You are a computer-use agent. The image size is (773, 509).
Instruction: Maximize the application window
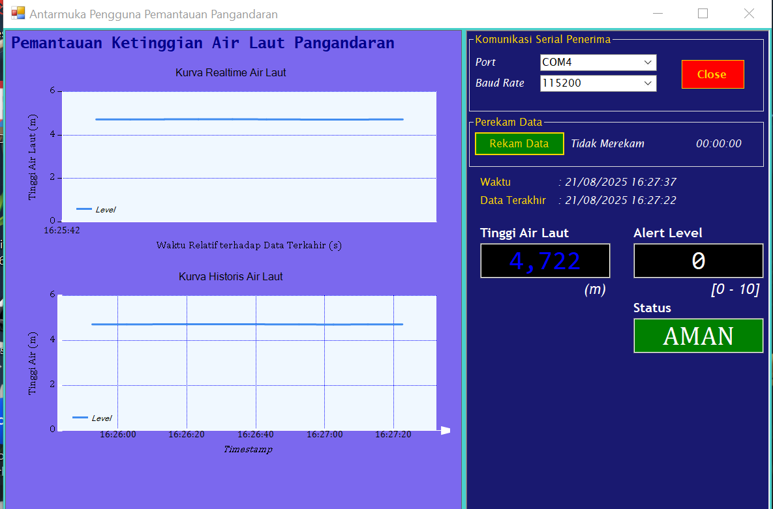click(703, 14)
